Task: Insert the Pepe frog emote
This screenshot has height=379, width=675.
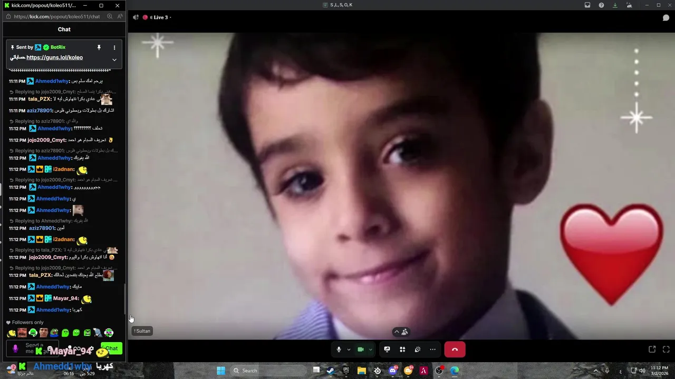Action: coord(54,333)
